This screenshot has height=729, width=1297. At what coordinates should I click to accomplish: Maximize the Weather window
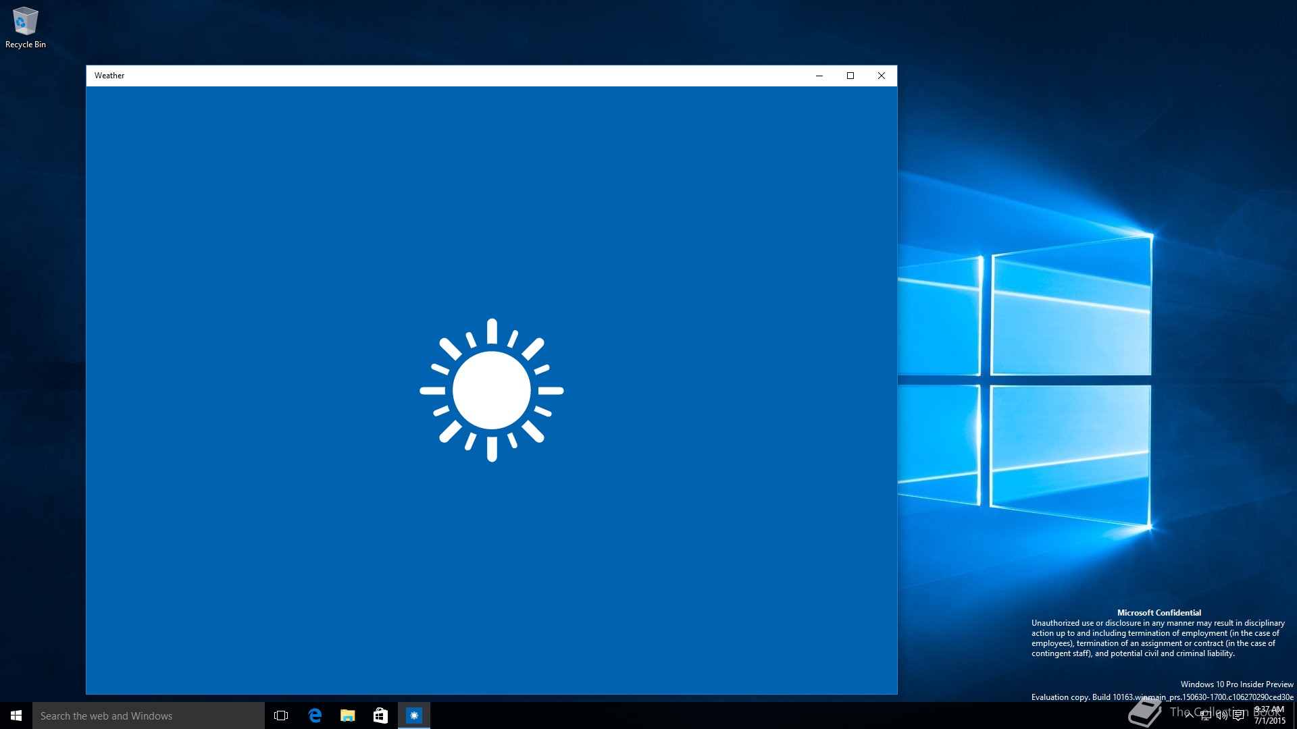850,76
